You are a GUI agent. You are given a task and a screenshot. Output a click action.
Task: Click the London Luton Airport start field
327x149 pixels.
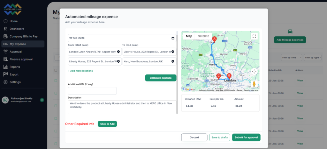pos(95,52)
